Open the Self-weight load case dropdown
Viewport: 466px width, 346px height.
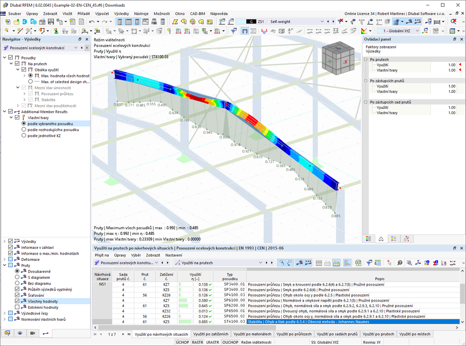322,21
